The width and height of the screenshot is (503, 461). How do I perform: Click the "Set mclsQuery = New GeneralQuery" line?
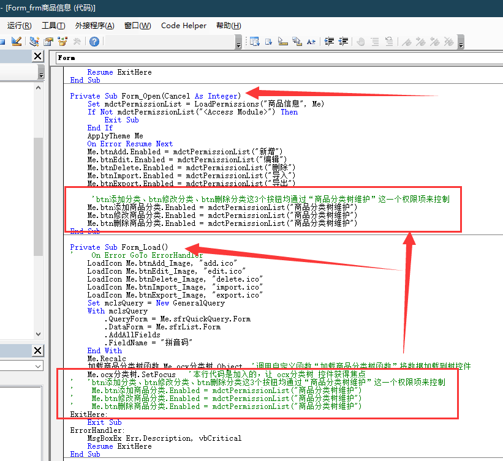[156, 303]
